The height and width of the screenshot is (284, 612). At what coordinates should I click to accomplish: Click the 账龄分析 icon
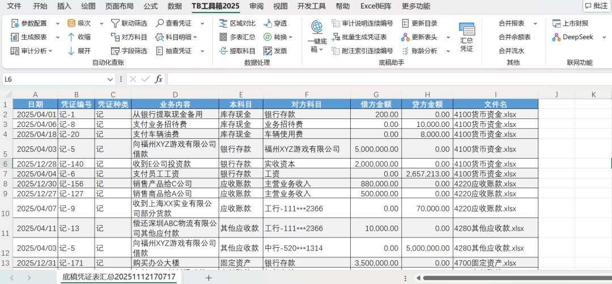click(406, 51)
